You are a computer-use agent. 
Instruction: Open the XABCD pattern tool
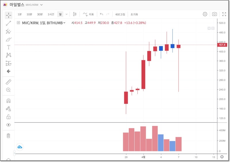(9, 55)
